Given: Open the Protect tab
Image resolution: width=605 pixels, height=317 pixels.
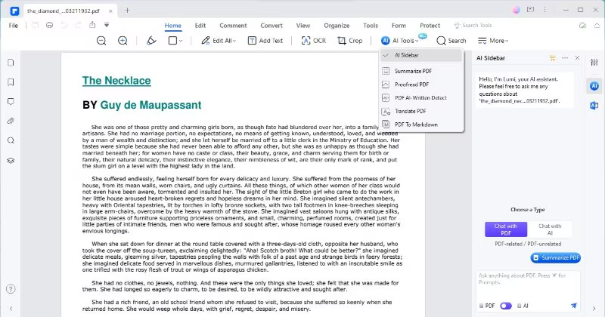Looking at the screenshot, I should click(x=430, y=26).
